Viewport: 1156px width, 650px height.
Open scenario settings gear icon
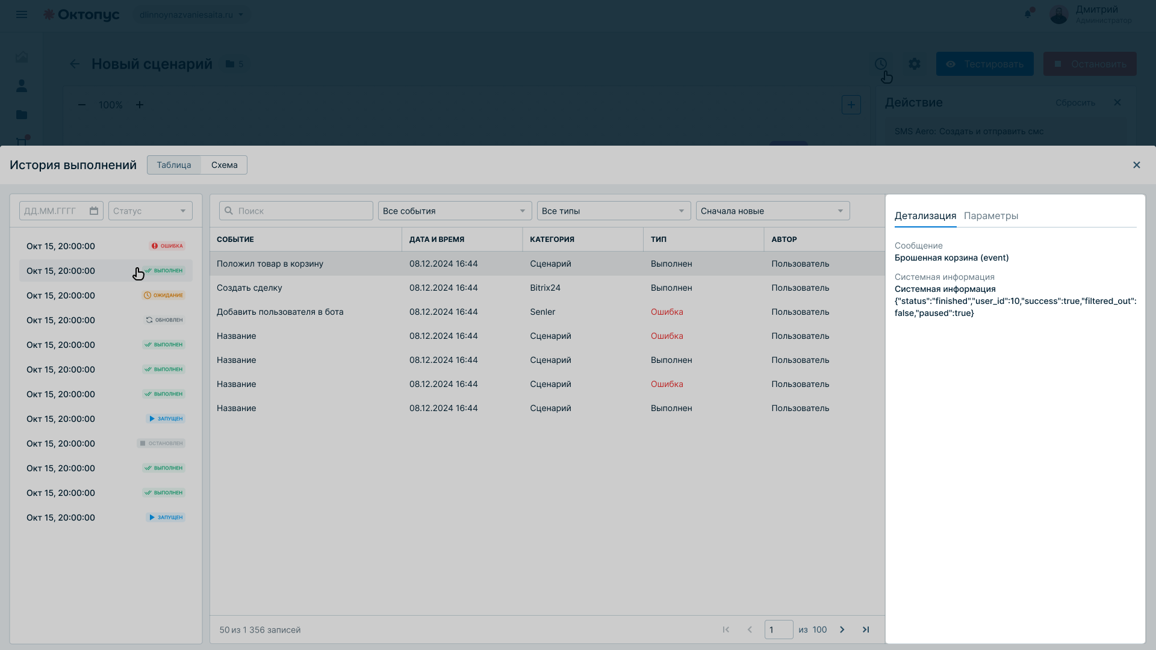point(915,64)
